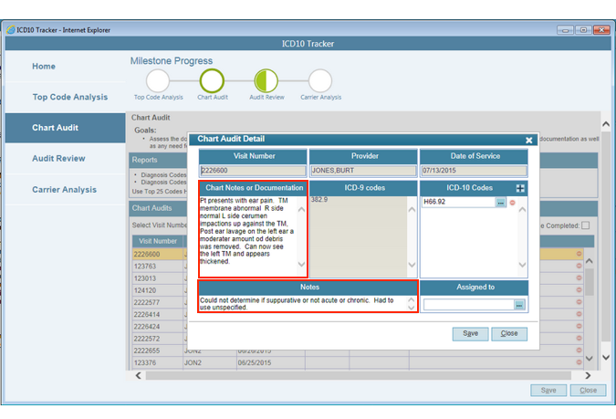Delete visit 2226600 row using red icon
616x419 pixels.
coord(578,254)
